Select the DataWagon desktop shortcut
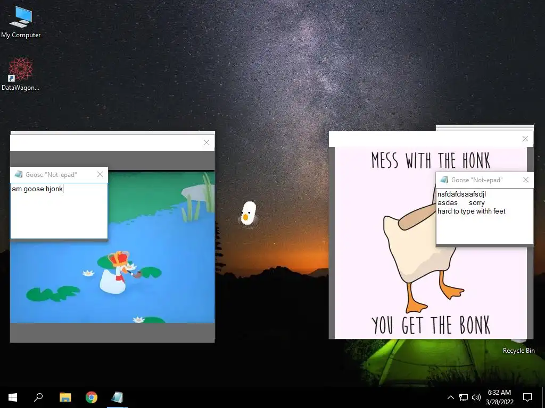Viewport: 545px width, 408px height. pos(21,74)
